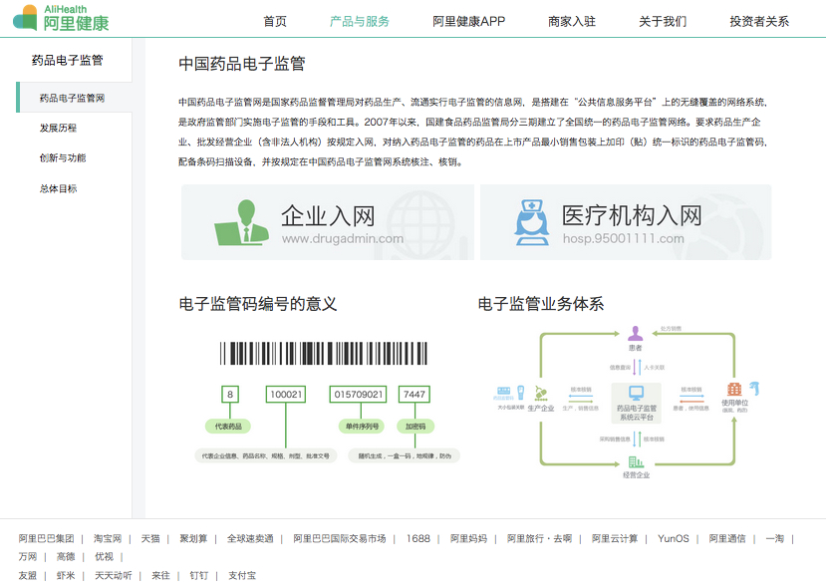Click hosp.95001111.com link text
Viewport: 826px width, 588px height.
[623, 238]
